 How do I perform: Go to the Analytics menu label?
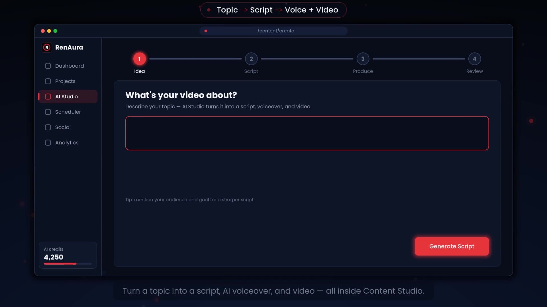(67, 143)
